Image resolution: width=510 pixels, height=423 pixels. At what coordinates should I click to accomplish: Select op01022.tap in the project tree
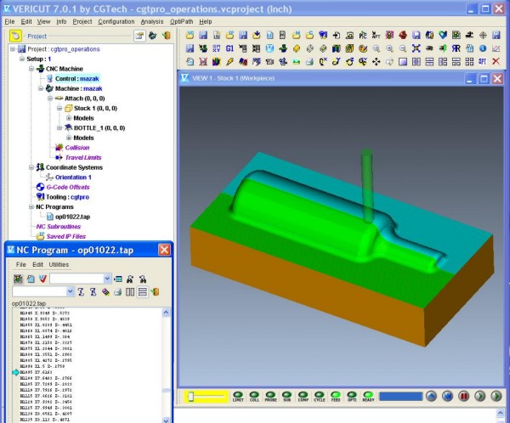tap(72, 217)
